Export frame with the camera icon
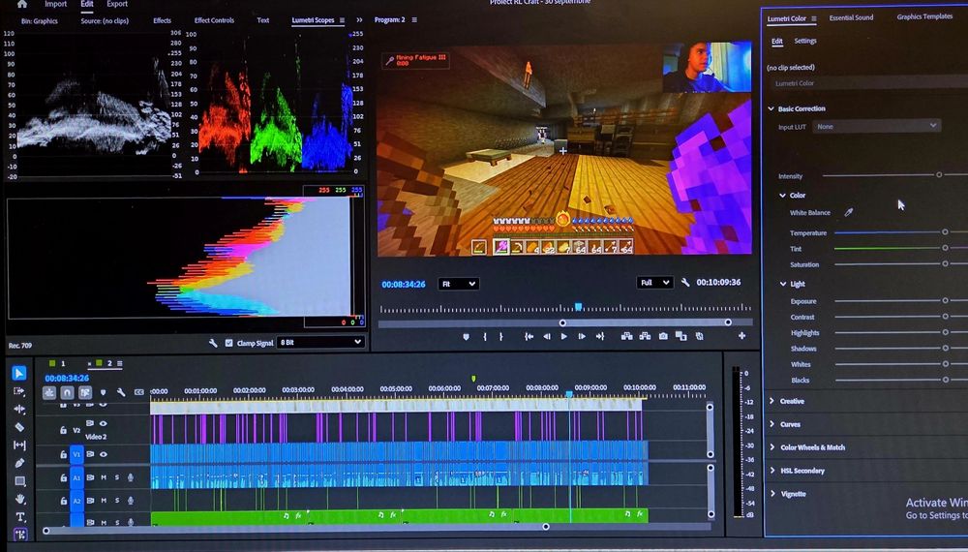 (663, 336)
